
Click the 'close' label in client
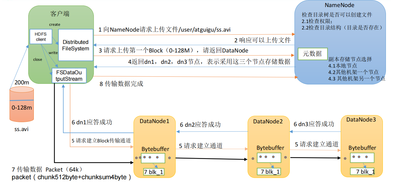[x=38, y=60]
